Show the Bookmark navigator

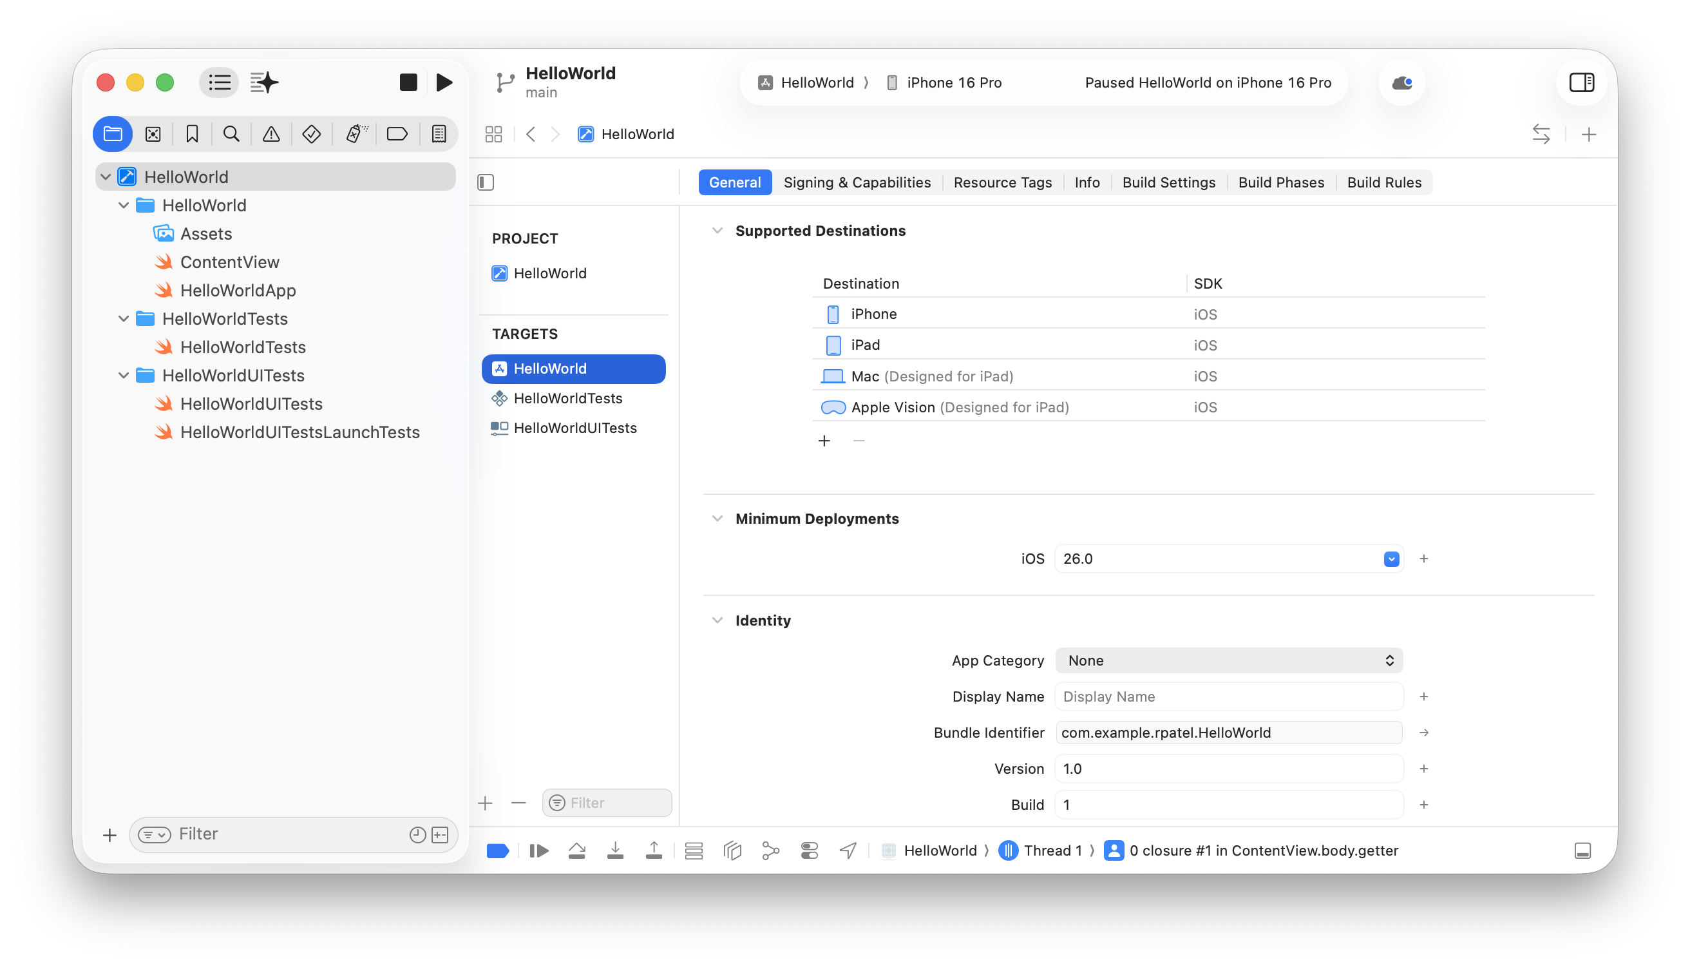click(191, 134)
